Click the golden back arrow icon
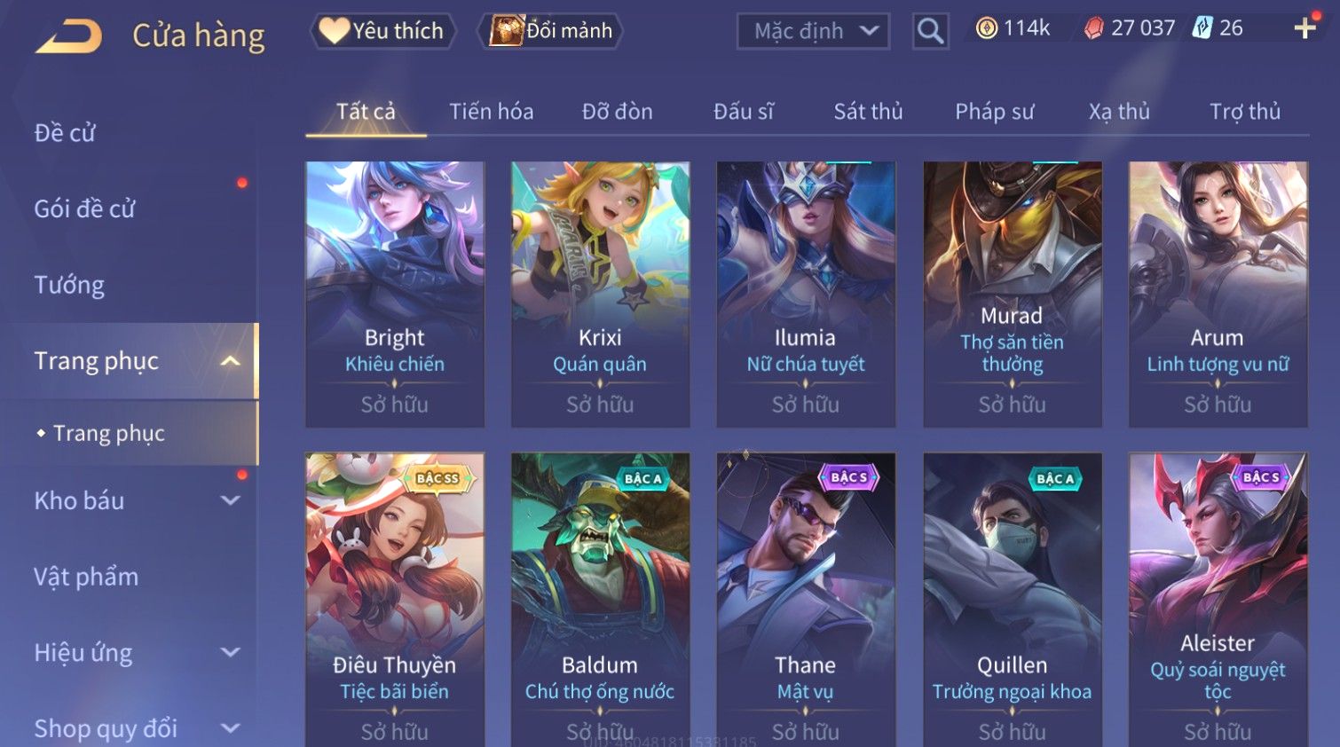This screenshot has height=747, width=1340. [69, 37]
